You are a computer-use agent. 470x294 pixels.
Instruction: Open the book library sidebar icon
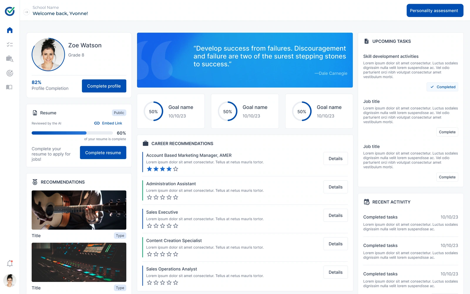pyautogui.click(x=9, y=87)
